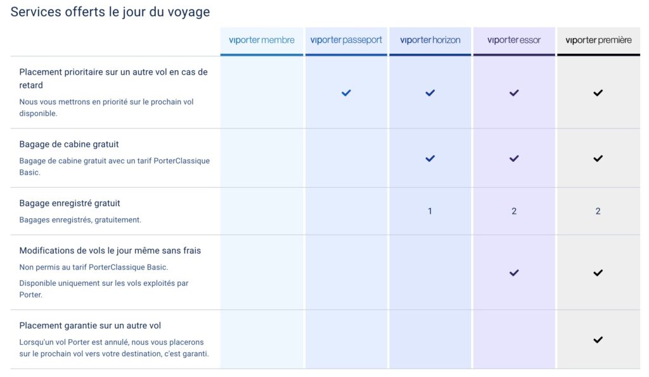Click the Essor free cabin bag checkmark
The height and width of the screenshot is (377, 649).
(x=514, y=159)
